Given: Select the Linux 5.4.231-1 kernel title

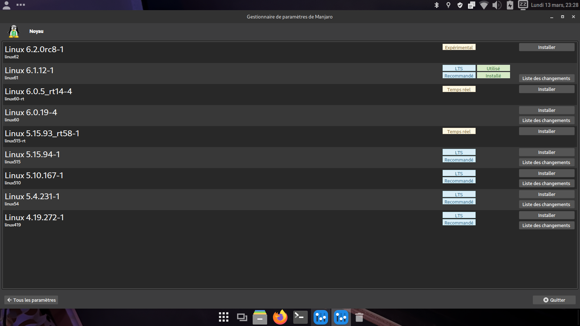Looking at the screenshot, I should coord(32,196).
